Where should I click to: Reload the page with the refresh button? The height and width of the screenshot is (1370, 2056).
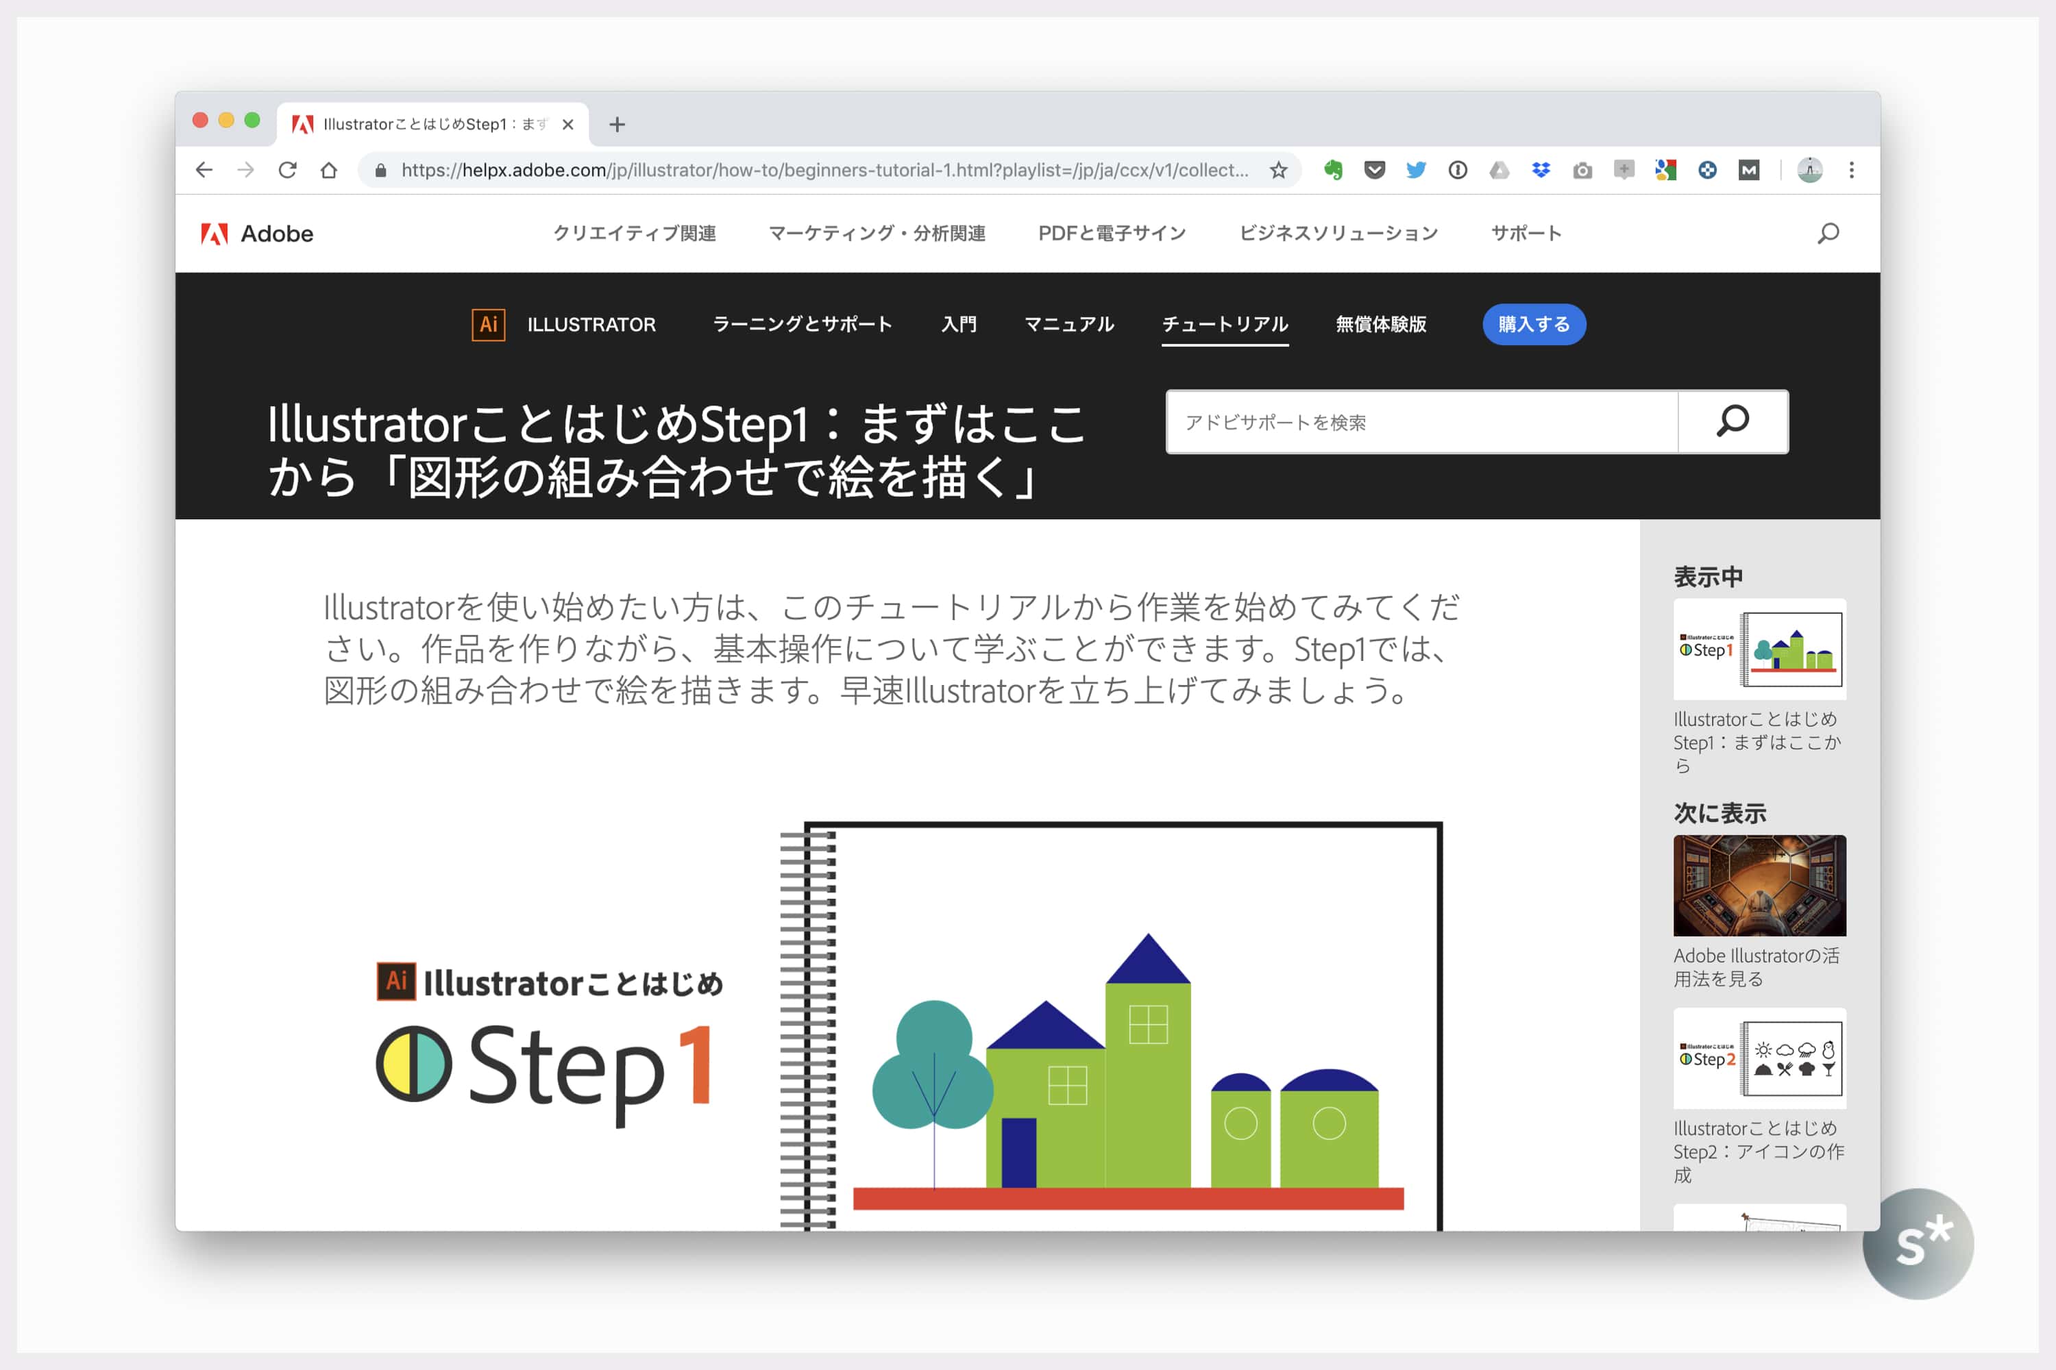(x=286, y=171)
